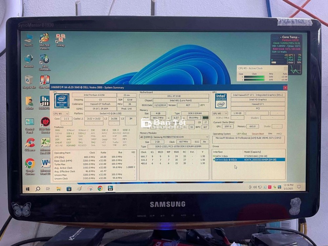This screenshot has height=246, width=328.
Task: Close the HWiNFO System Summary window
Action: 285,88
